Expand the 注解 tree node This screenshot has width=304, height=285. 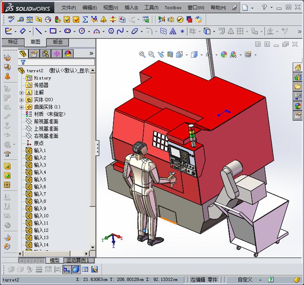[22, 93]
